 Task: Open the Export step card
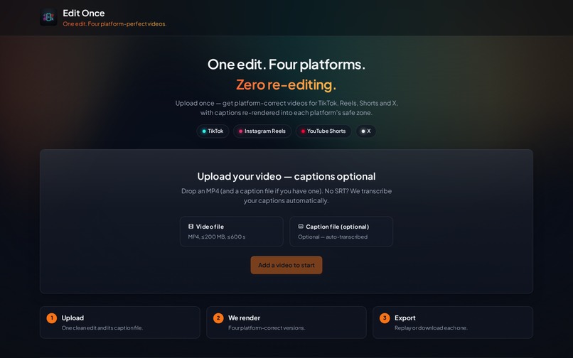pyautogui.click(x=453, y=322)
